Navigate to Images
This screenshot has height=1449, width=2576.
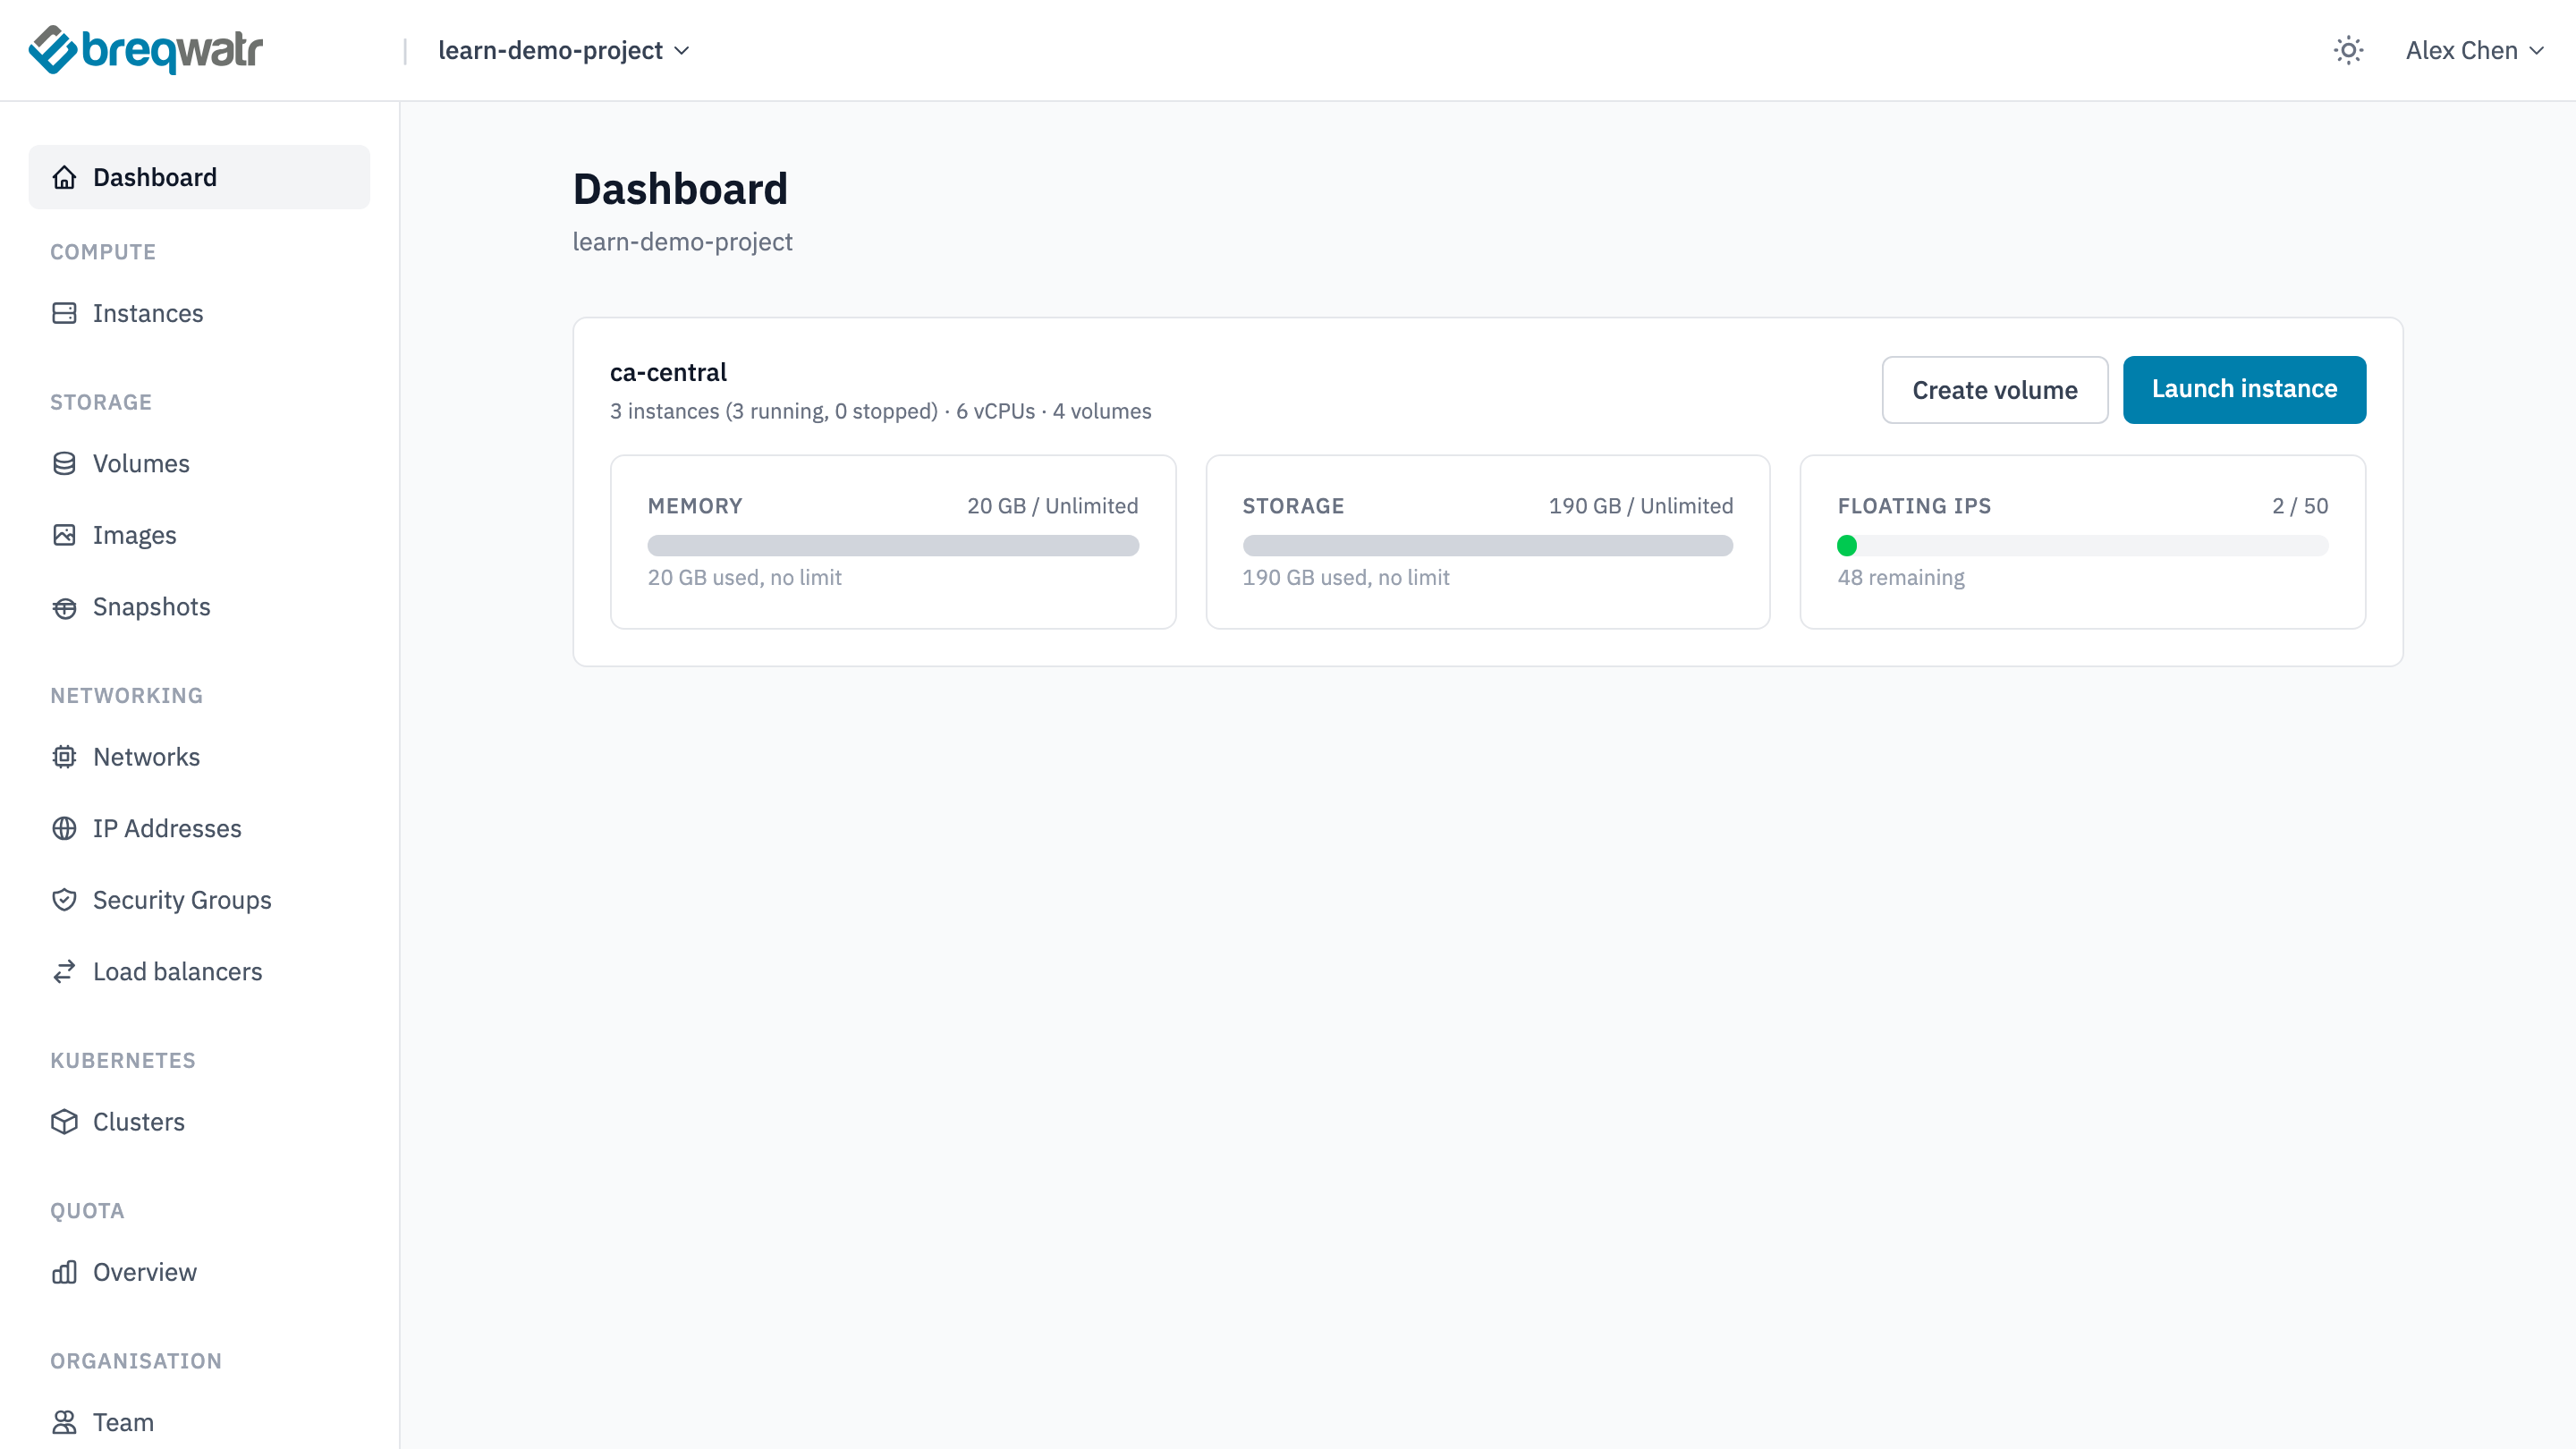pos(199,535)
